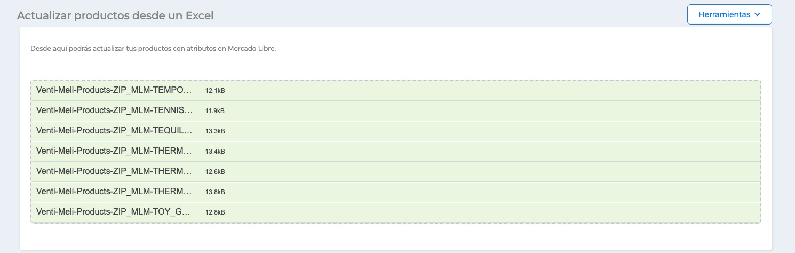Click the dashed-border file upload drop zone
Screen dimensions: 795x253
396,152
